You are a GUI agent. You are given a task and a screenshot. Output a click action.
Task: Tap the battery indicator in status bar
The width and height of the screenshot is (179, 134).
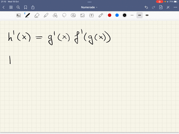pos(176,1)
